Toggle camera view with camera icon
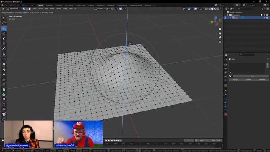 click(x=220, y=38)
